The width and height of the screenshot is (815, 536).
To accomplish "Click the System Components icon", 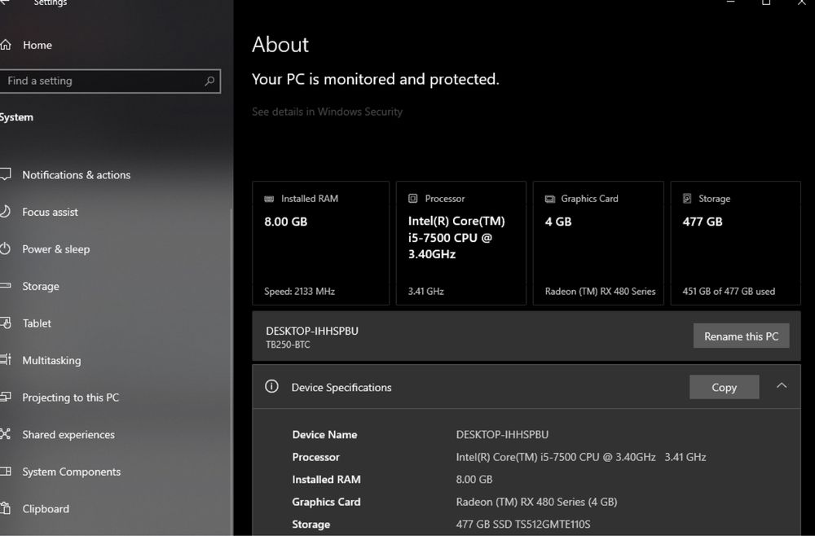I will click(5, 472).
